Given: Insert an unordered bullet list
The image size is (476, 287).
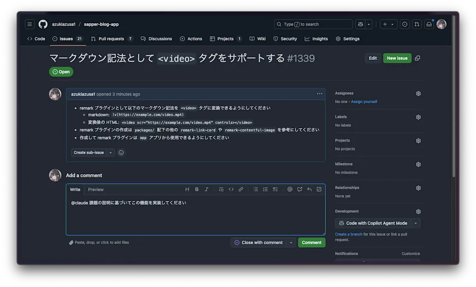Looking at the screenshot, I should [x=256, y=189].
